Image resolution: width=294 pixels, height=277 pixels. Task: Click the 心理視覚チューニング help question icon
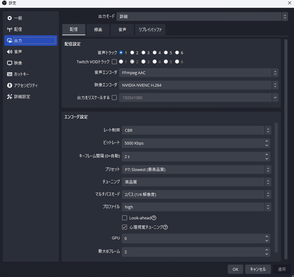click(x=165, y=227)
